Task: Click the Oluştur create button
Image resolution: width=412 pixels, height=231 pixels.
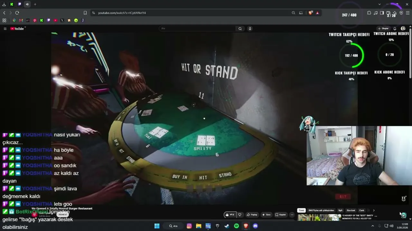Action: point(384,29)
